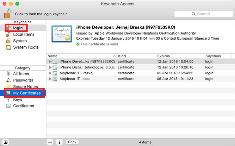This screenshot has height=146, width=235.
Task: Click the Certificates category icon
Action: pyautogui.click(x=8, y=106)
